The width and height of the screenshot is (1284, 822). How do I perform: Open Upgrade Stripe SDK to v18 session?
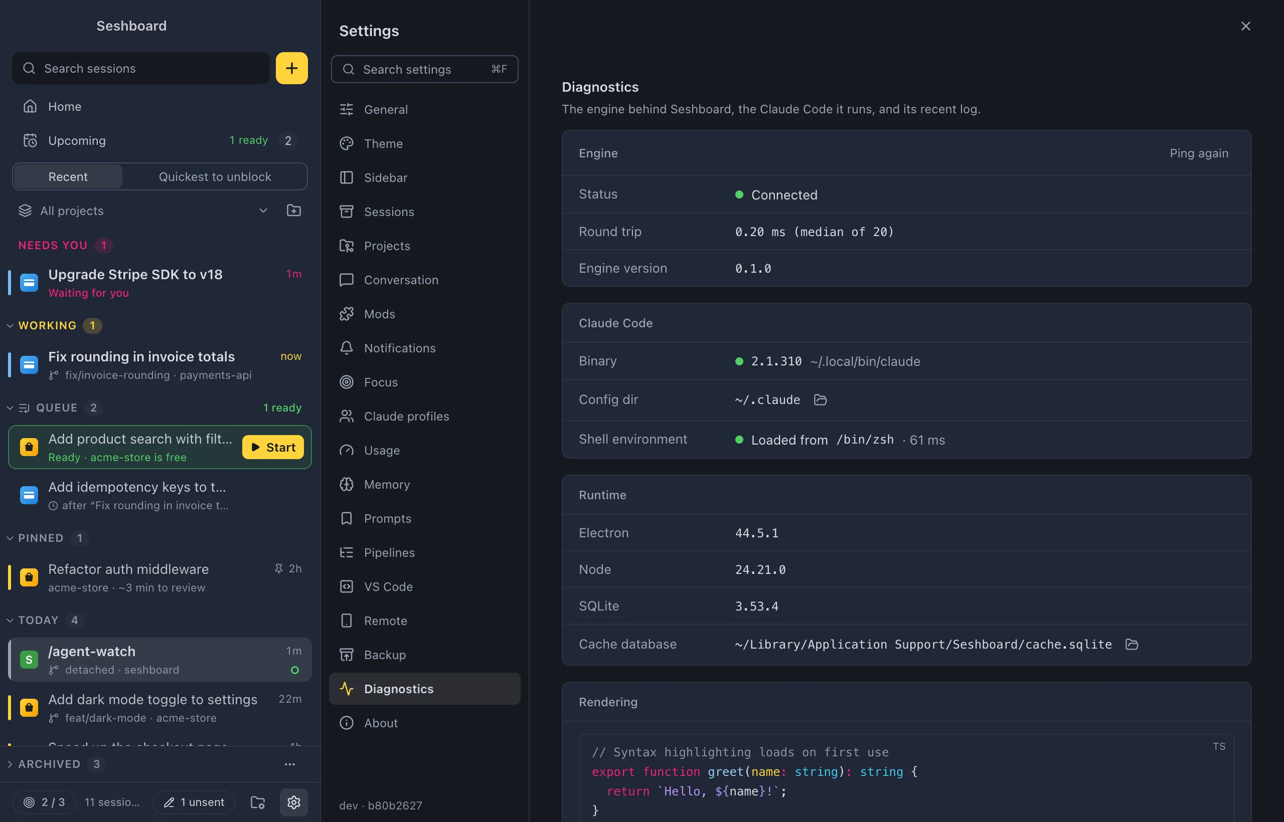[159, 283]
